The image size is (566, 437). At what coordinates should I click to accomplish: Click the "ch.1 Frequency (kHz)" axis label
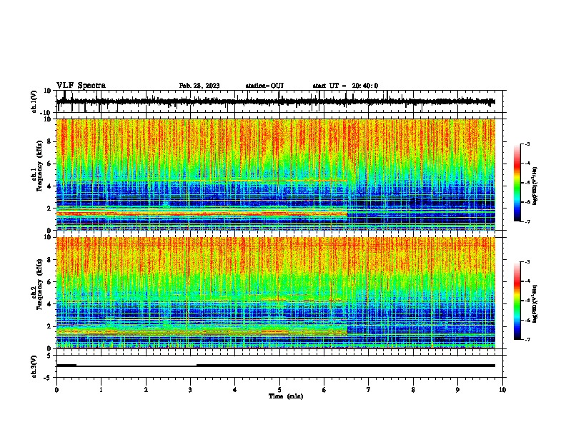pos(37,165)
